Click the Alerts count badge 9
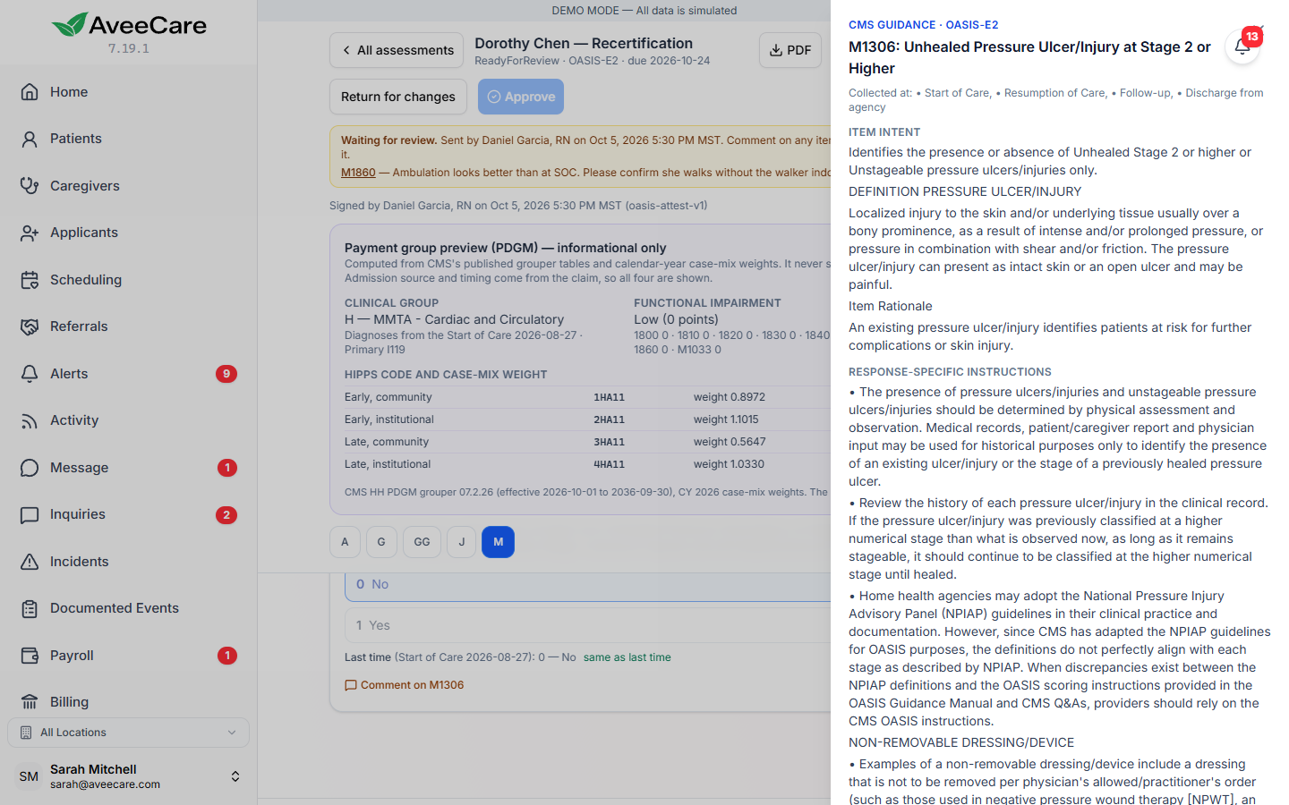The height and width of the screenshot is (805, 1289). click(226, 374)
